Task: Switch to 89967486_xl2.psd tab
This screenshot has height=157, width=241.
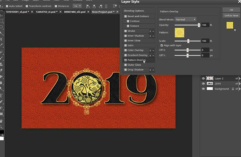Action: pos(75,12)
